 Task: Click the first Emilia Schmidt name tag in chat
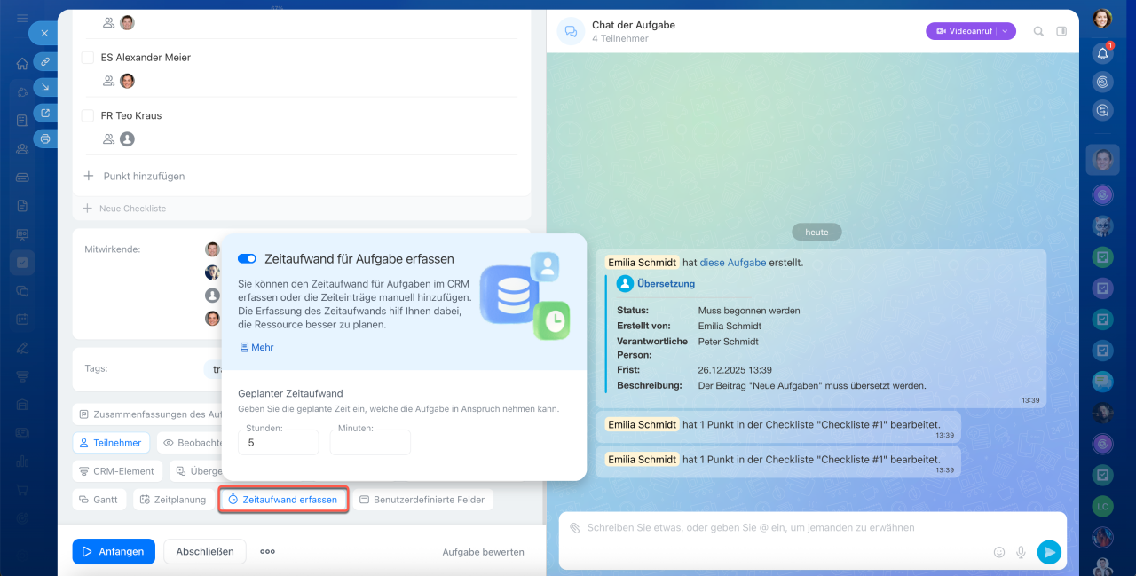pyautogui.click(x=643, y=263)
